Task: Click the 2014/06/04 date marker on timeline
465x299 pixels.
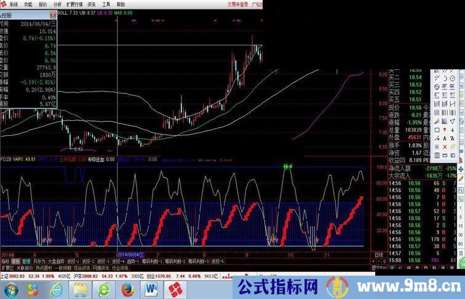Action: (x=130, y=253)
